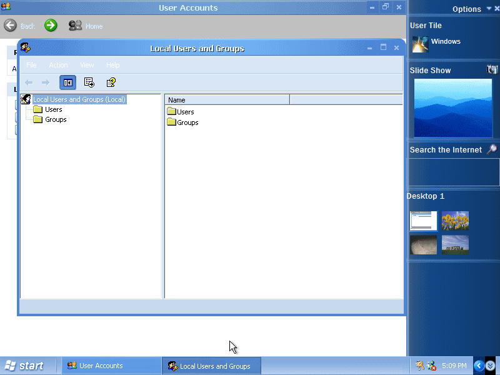
Task: Click the Name column header
Action: pyautogui.click(x=227, y=100)
